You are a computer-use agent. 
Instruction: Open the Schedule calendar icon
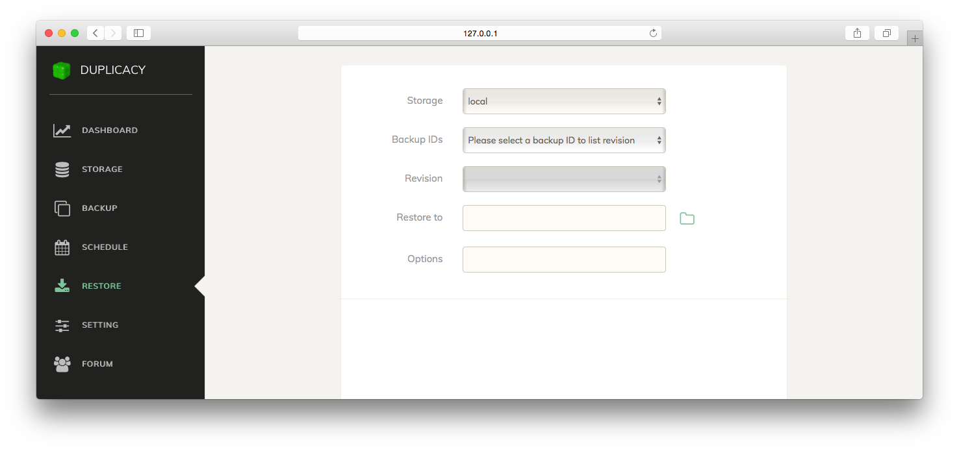coord(62,247)
